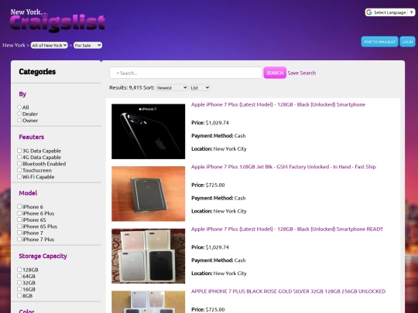The image size is (418, 313).
Task: Tick the 128GB storage capacity checkbox
Action: coord(19,270)
